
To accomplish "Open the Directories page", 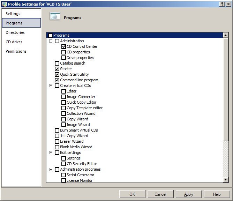I will (15, 32).
